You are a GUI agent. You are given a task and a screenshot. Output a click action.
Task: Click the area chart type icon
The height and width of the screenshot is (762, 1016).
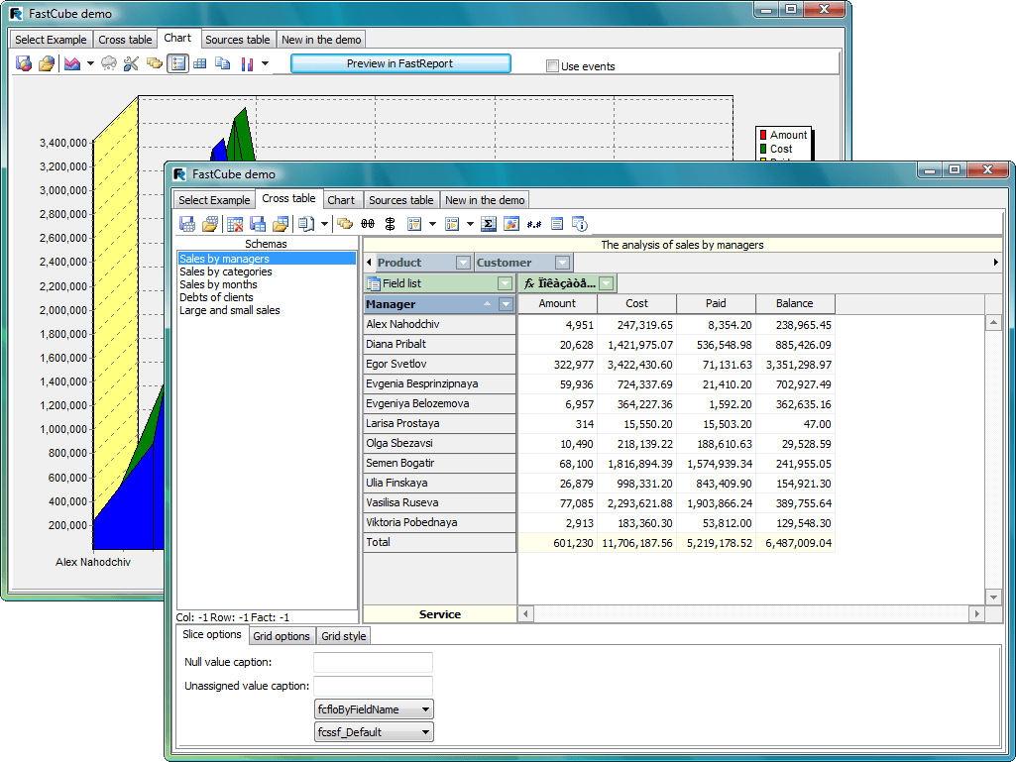(x=72, y=63)
